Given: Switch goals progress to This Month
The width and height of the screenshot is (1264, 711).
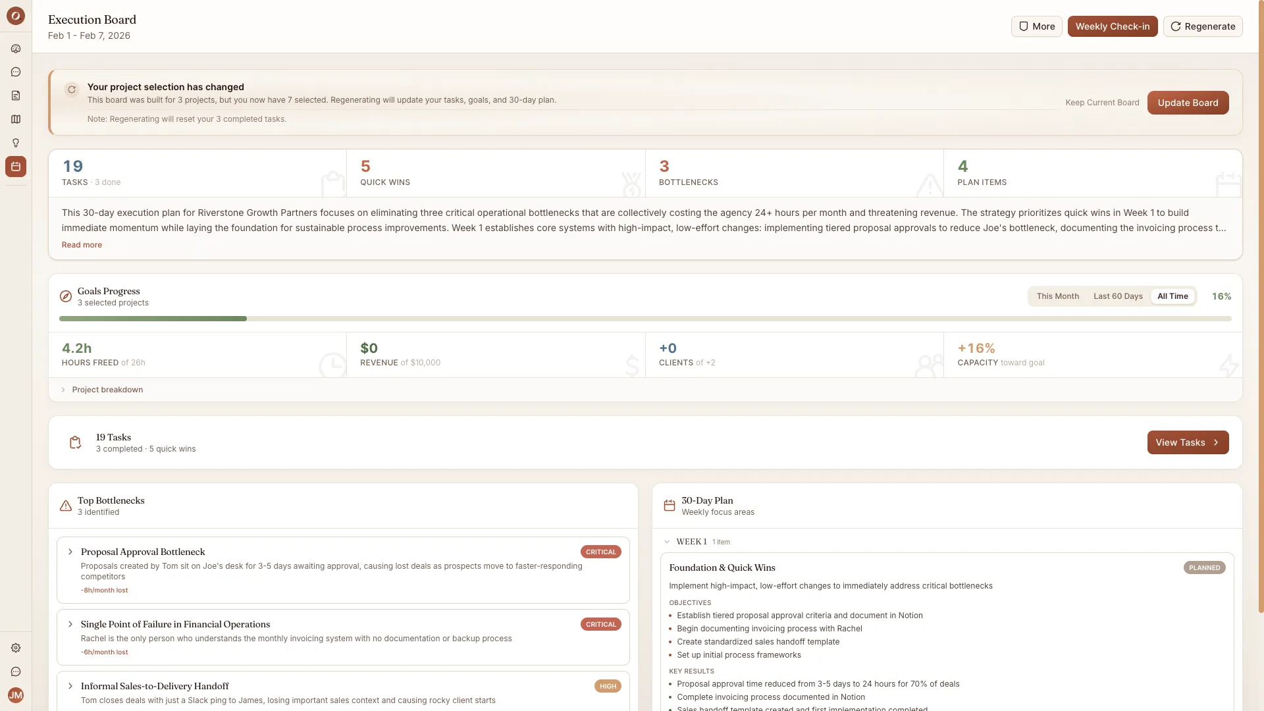Looking at the screenshot, I should pos(1057,296).
